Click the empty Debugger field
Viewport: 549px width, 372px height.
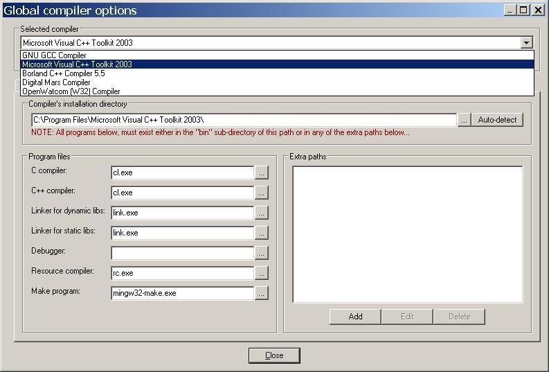(x=182, y=253)
